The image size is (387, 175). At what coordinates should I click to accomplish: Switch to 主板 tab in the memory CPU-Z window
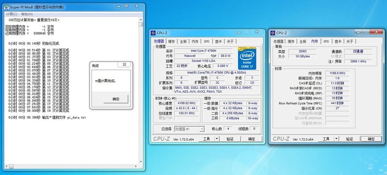coord(303,42)
